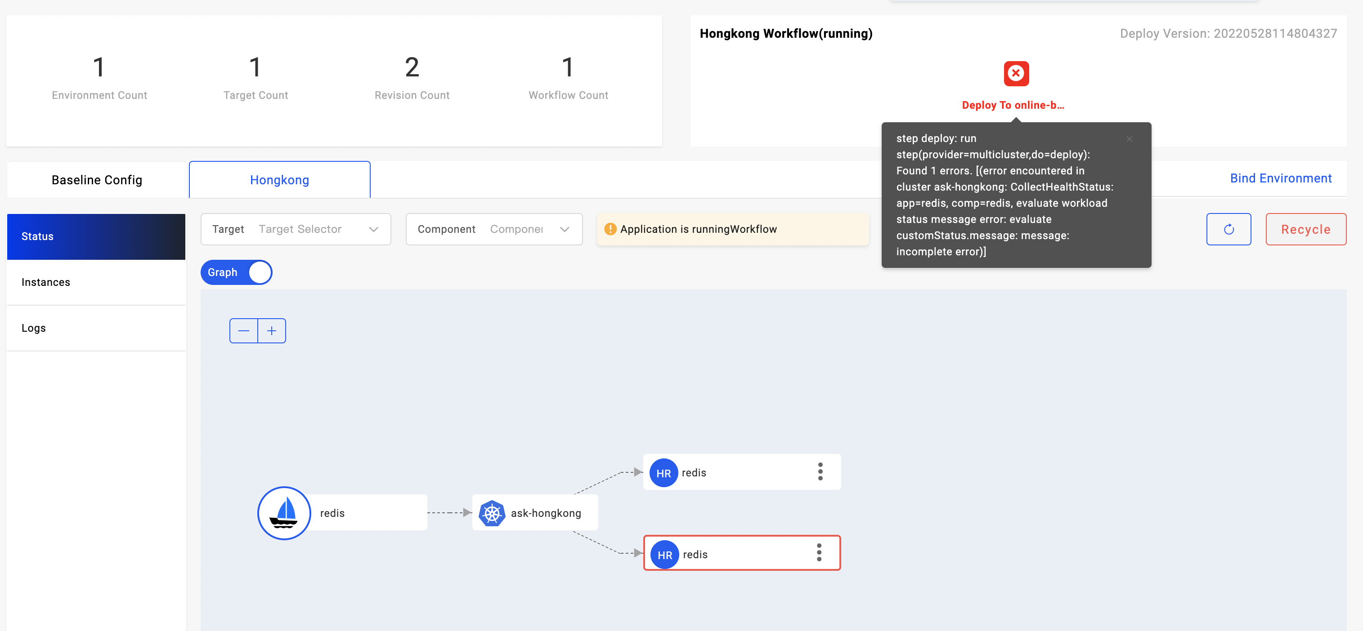Click the red-bordered HR redis badge
The width and height of the screenshot is (1363, 631).
(x=664, y=555)
